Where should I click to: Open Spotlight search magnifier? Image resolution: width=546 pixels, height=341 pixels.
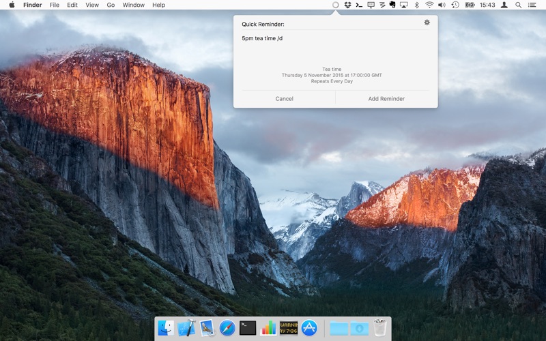coord(518,5)
